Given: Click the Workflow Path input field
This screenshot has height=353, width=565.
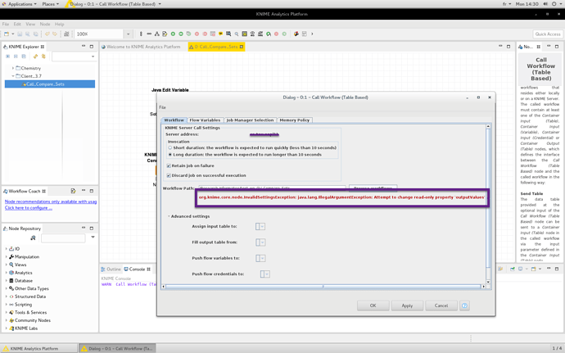Looking at the screenshot, I should 272,188.
